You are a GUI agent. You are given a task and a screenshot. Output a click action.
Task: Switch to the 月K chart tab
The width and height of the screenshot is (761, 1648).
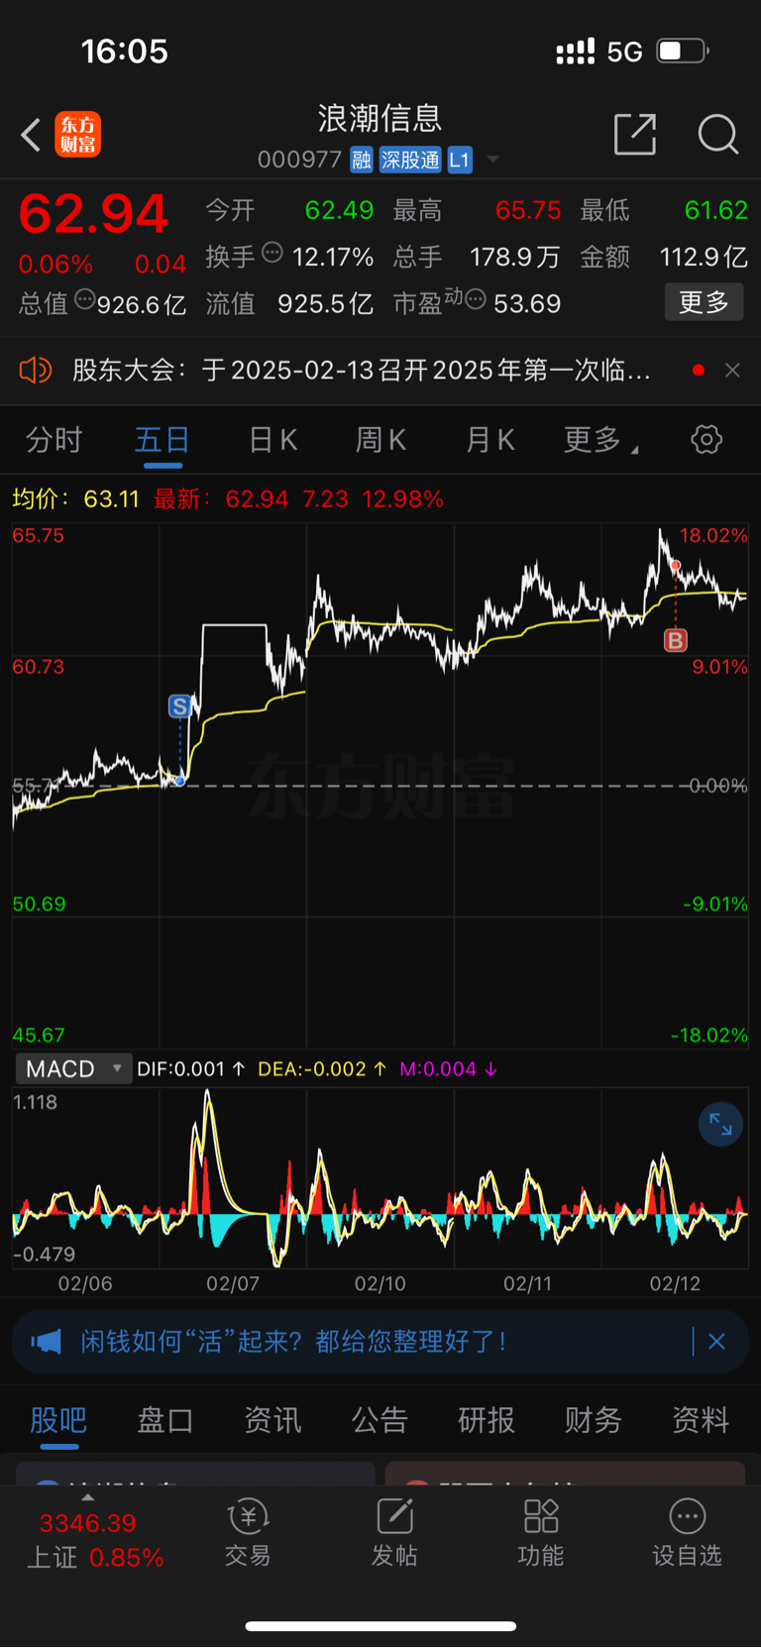[x=489, y=440]
